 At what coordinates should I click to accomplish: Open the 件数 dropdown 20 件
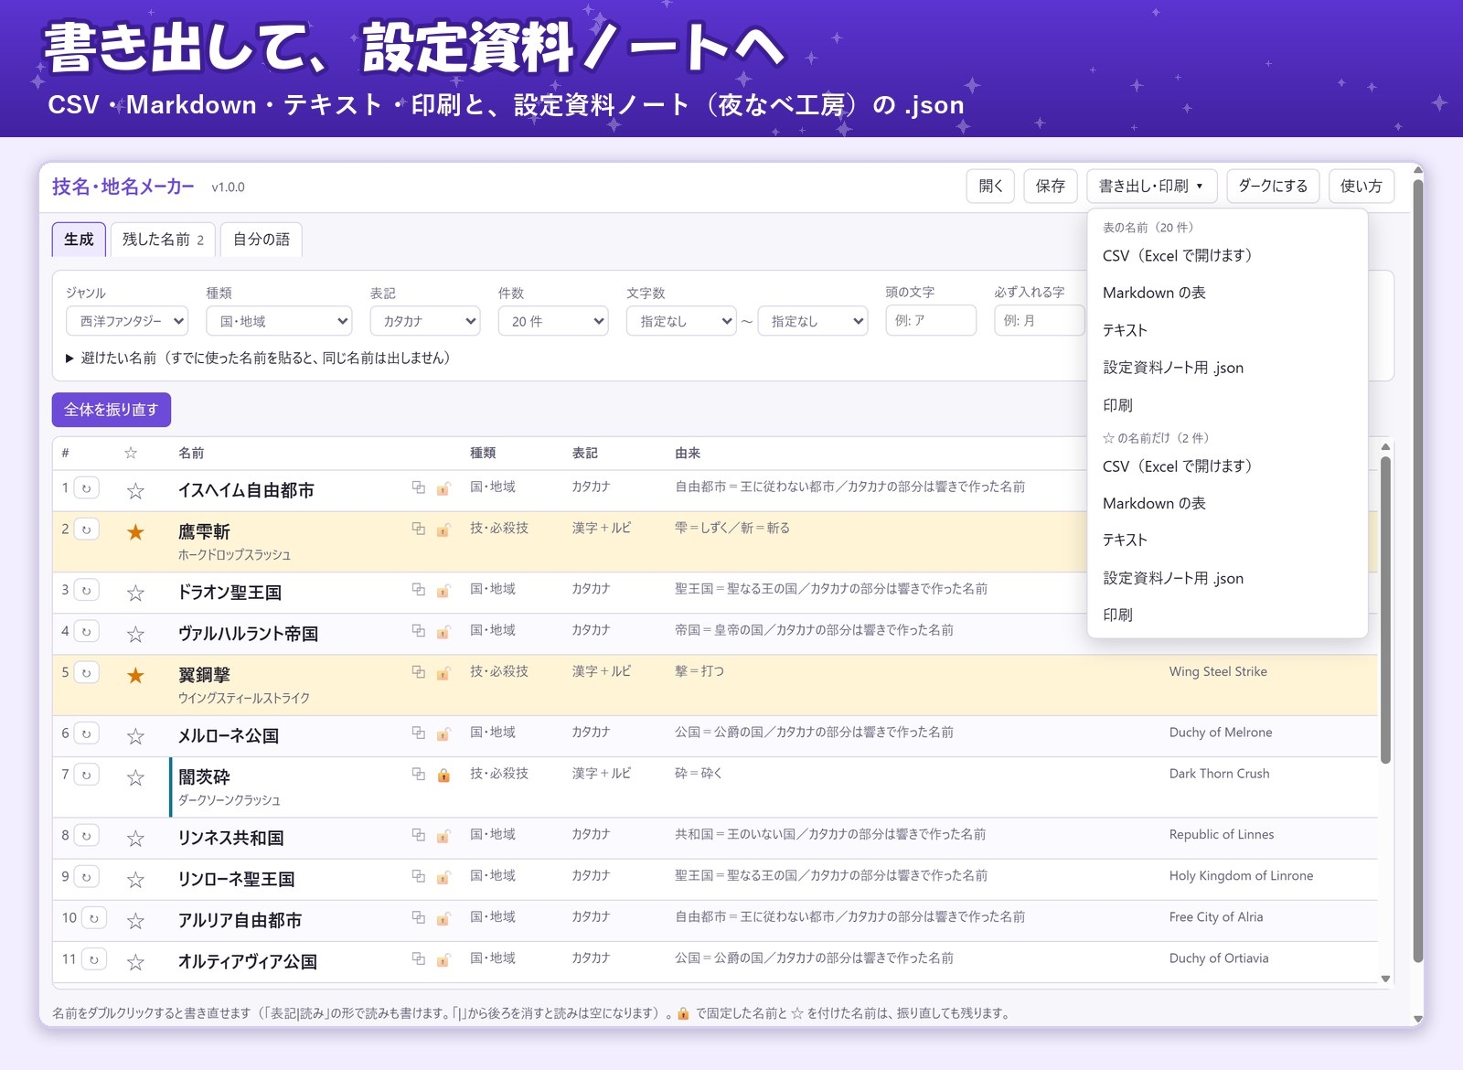pyautogui.click(x=553, y=321)
